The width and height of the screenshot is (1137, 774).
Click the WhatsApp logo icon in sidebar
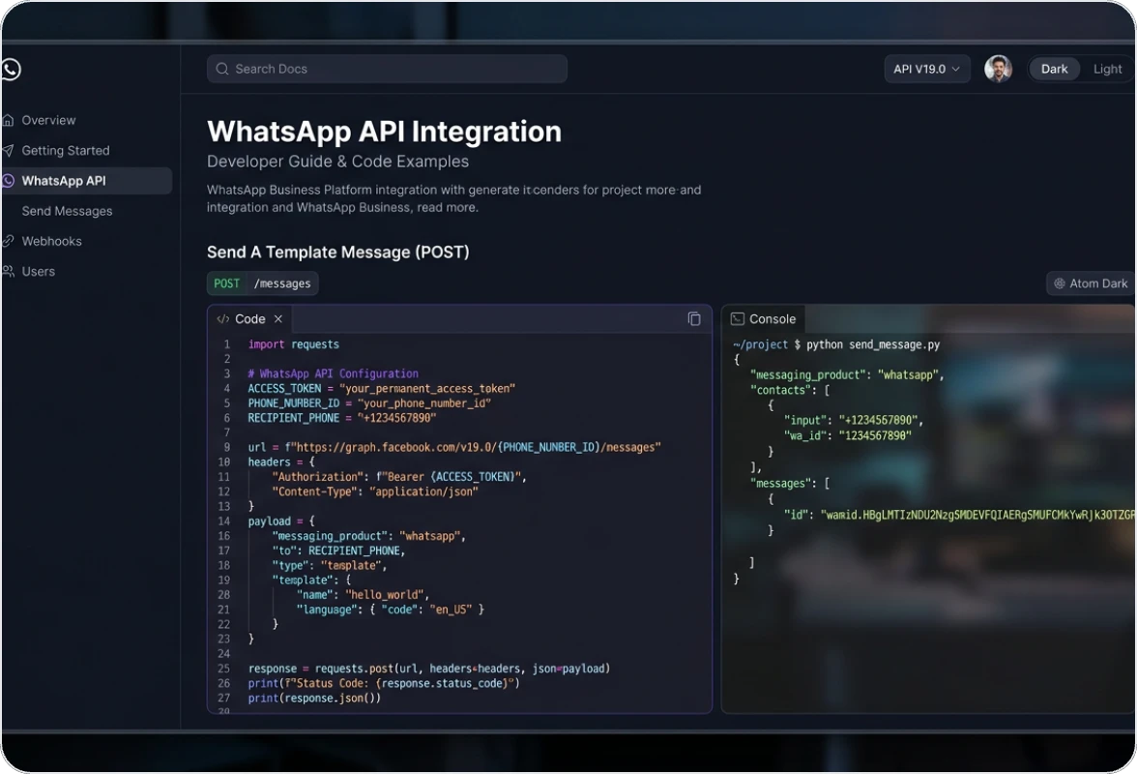[10, 69]
